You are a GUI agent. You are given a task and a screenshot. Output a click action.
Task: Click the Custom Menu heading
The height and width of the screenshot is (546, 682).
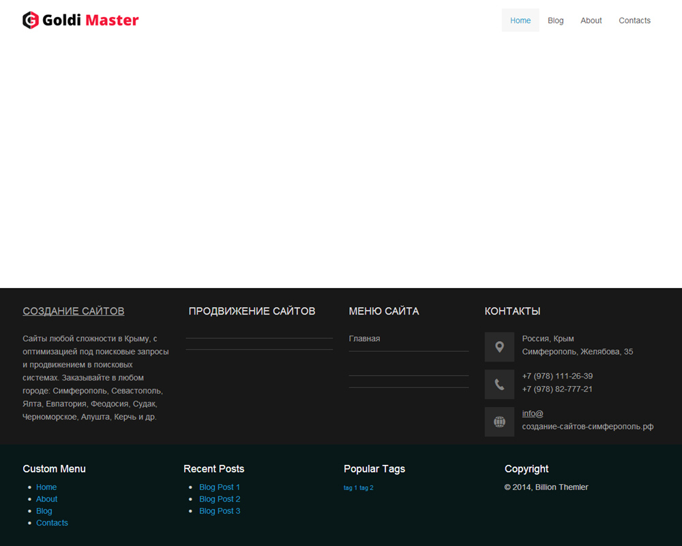click(x=54, y=469)
